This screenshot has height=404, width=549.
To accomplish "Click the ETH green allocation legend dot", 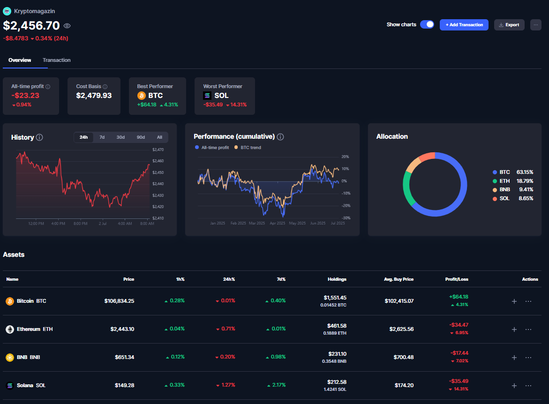I will pos(495,181).
